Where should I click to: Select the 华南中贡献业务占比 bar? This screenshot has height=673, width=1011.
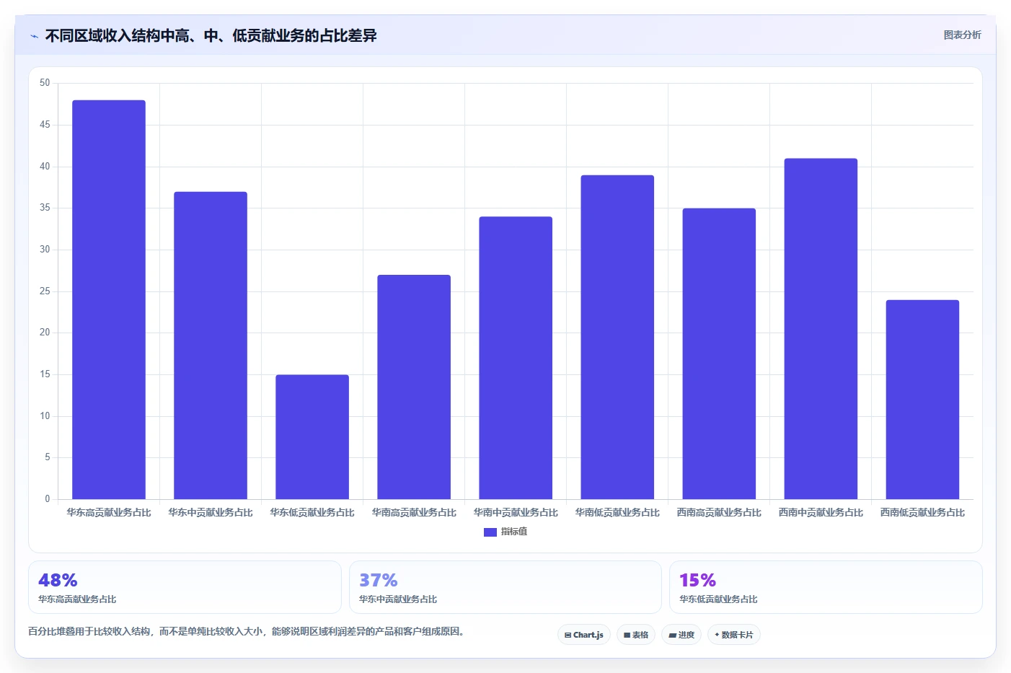(516, 358)
